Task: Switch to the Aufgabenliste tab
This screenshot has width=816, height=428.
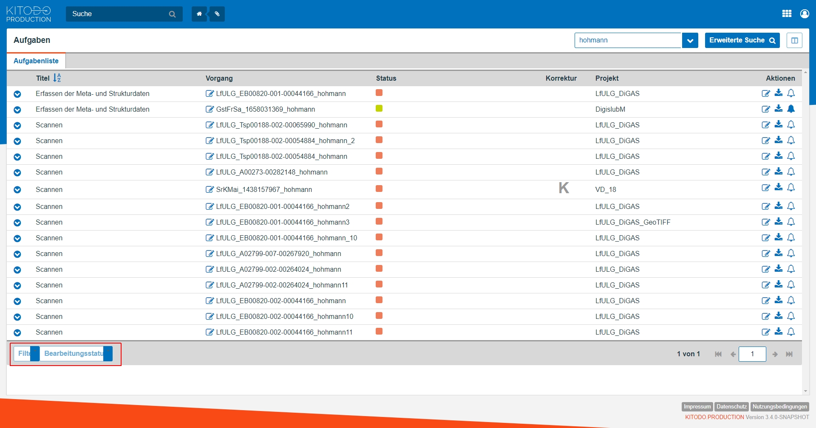Action: click(x=36, y=61)
